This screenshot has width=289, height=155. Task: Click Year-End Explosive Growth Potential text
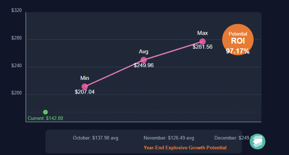[185, 147]
